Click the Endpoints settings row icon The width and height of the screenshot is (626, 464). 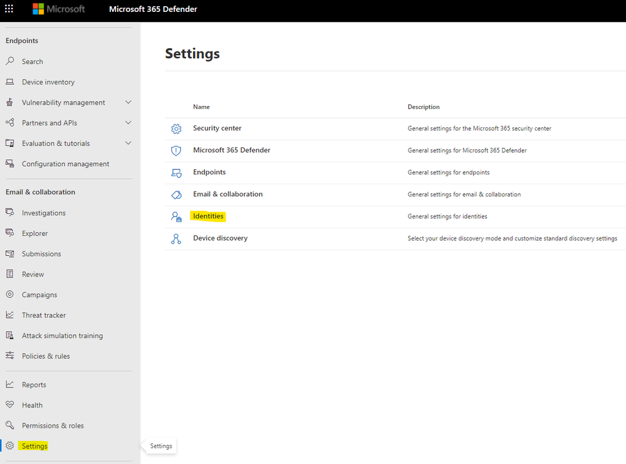[x=176, y=172]
